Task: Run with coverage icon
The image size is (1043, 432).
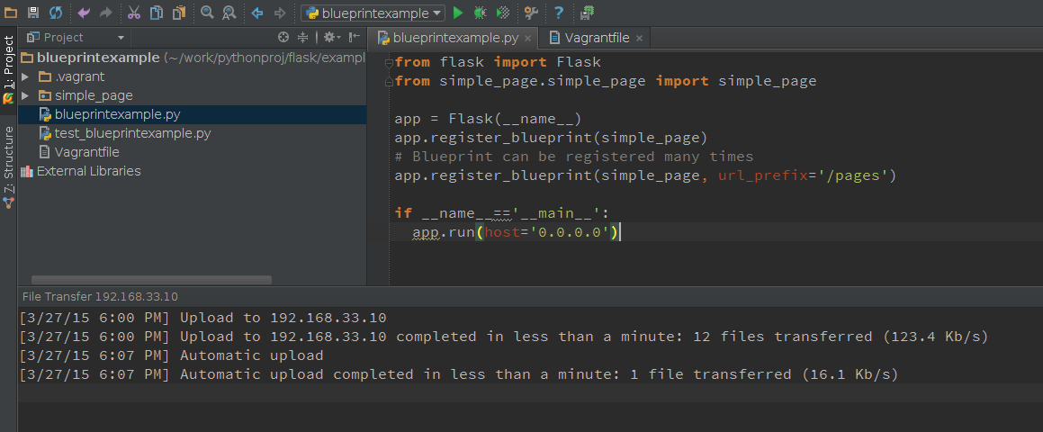Action: pos(504,13)
